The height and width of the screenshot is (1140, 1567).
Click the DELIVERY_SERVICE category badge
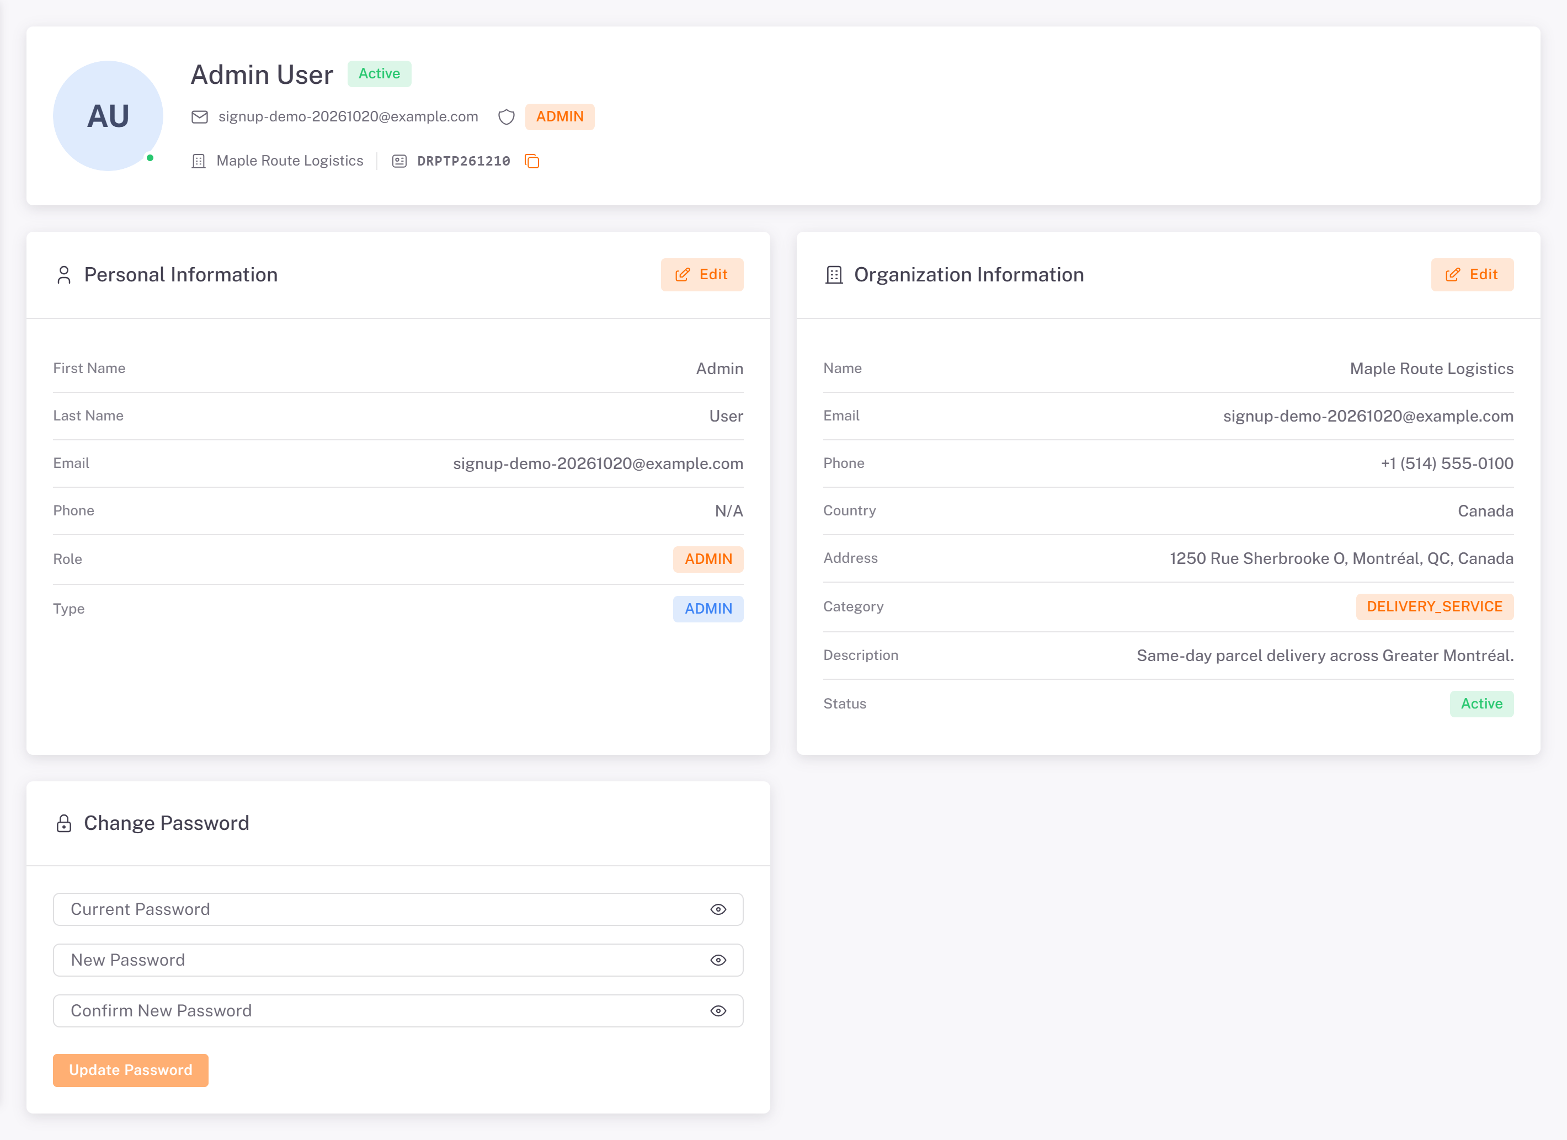click(1435, 608)
